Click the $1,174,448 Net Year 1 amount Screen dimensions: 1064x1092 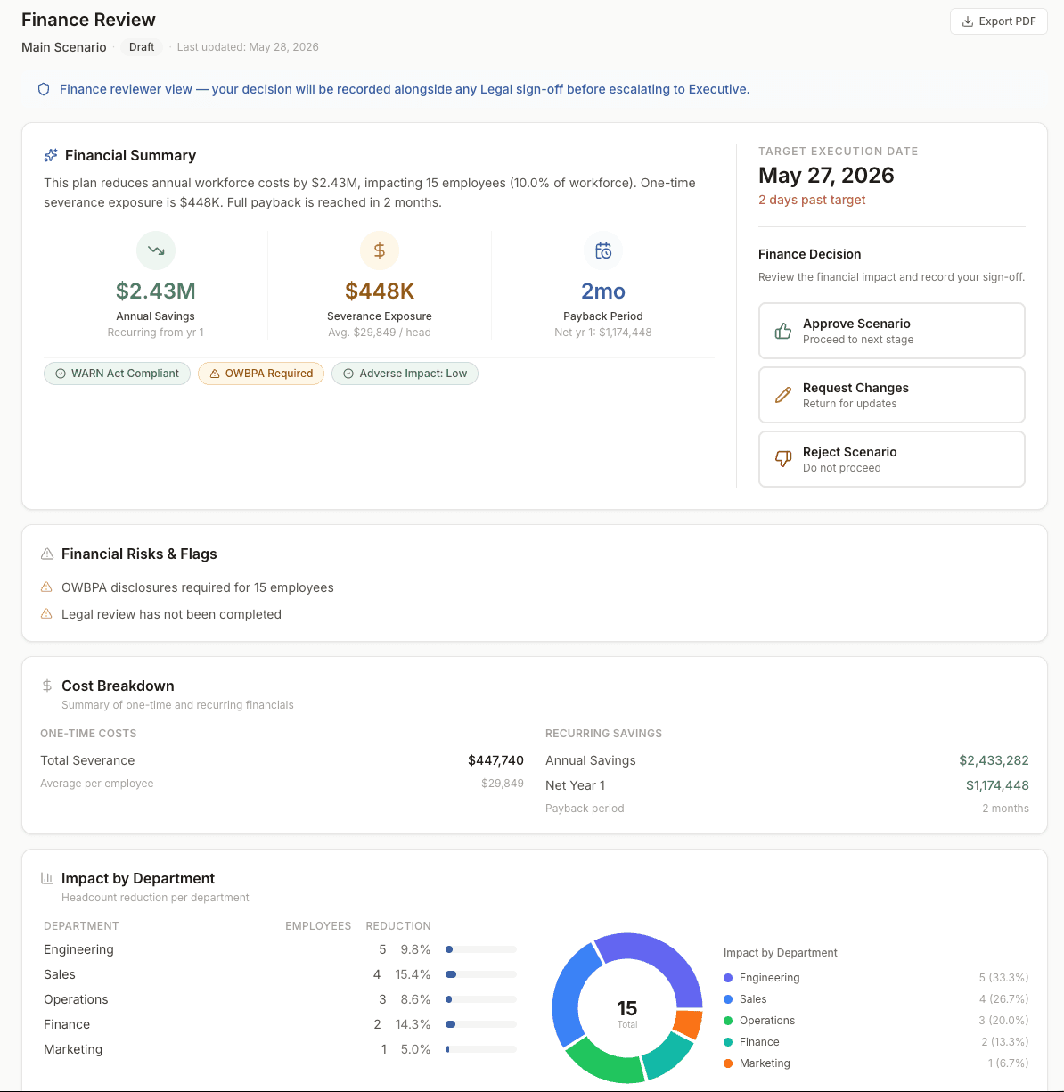(x=997, y=785)
